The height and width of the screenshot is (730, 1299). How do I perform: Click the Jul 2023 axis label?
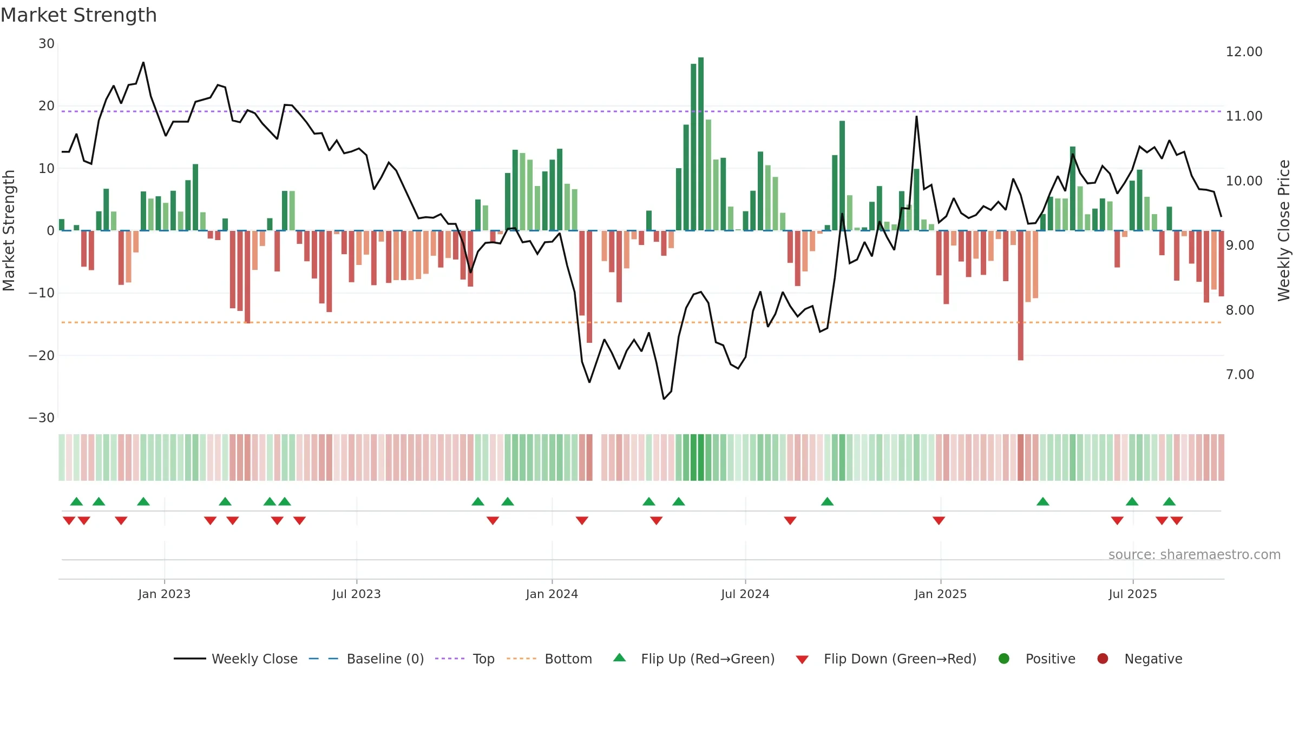click(x=357, y=594)
